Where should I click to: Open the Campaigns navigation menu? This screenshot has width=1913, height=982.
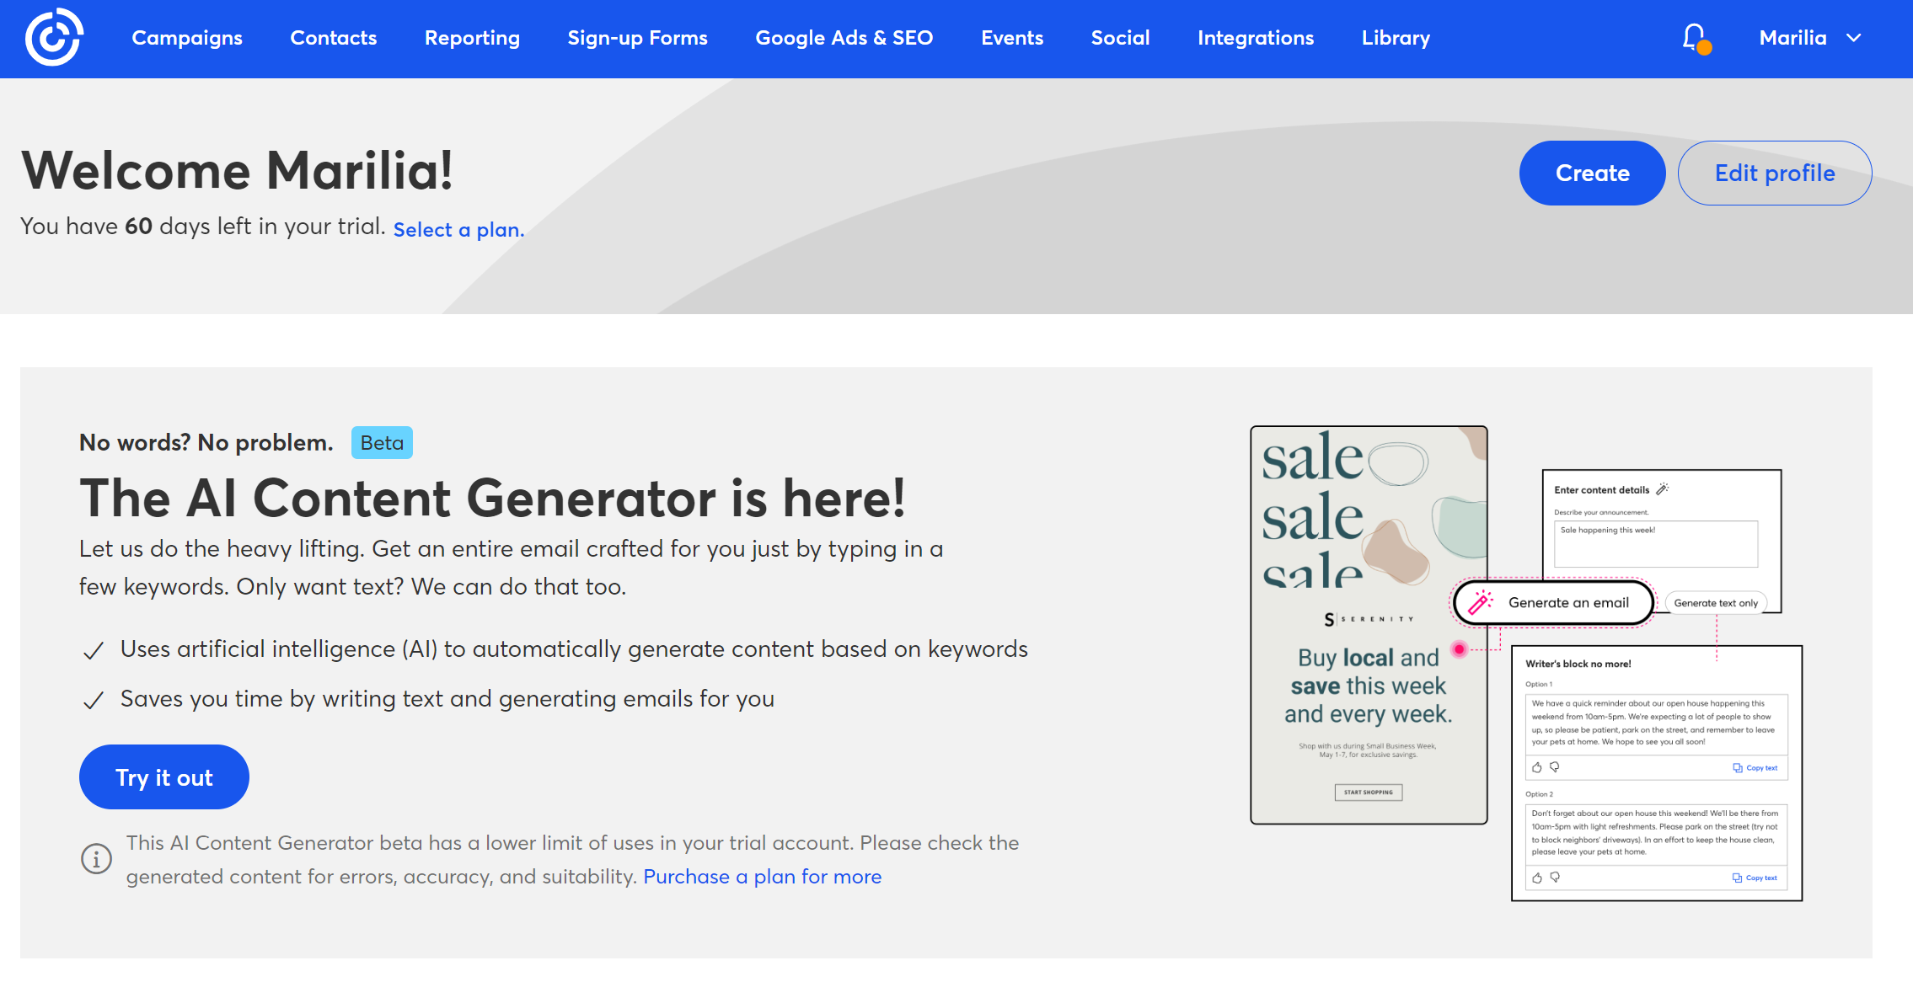pos(186,38)
